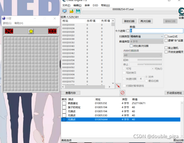Click the 起始 address field
This screenshot has width=184, height=143.
tap(146, 60)
